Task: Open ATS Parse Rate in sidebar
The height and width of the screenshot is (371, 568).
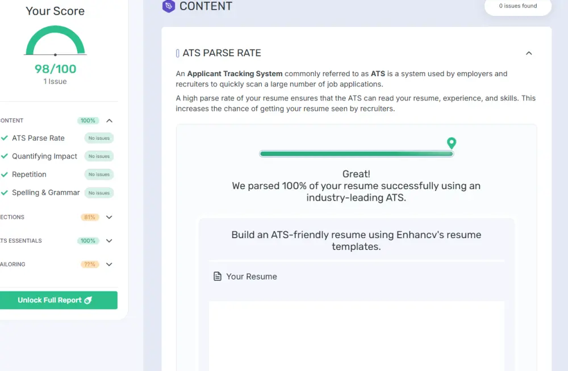Action: point(38,138)
